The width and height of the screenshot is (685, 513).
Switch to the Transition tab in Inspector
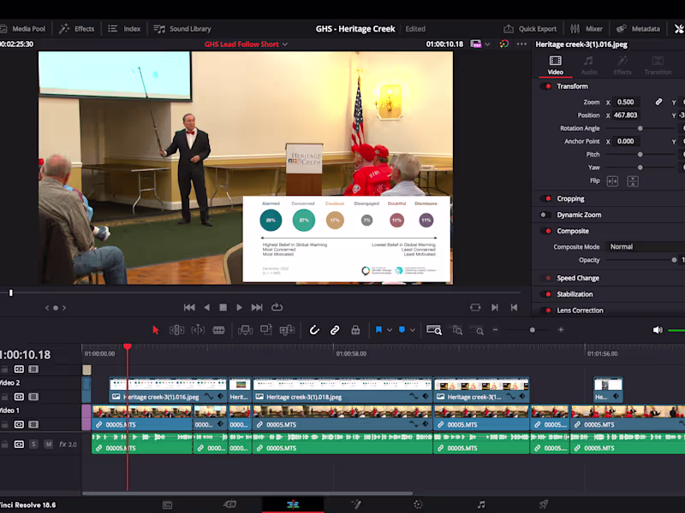tap(658, 66)
